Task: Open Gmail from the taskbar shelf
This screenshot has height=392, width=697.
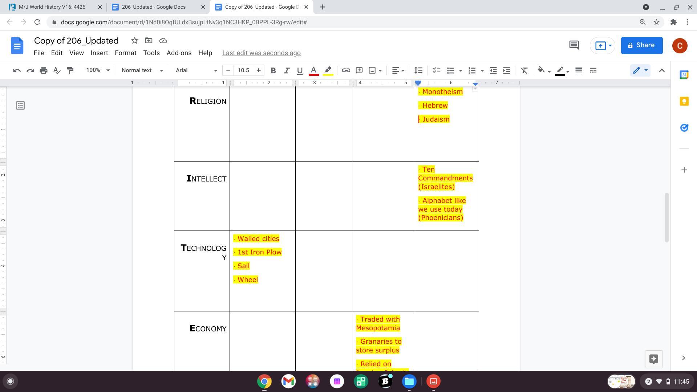Action: (288, 381)
